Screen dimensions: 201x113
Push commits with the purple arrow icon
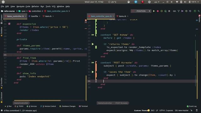182,11
